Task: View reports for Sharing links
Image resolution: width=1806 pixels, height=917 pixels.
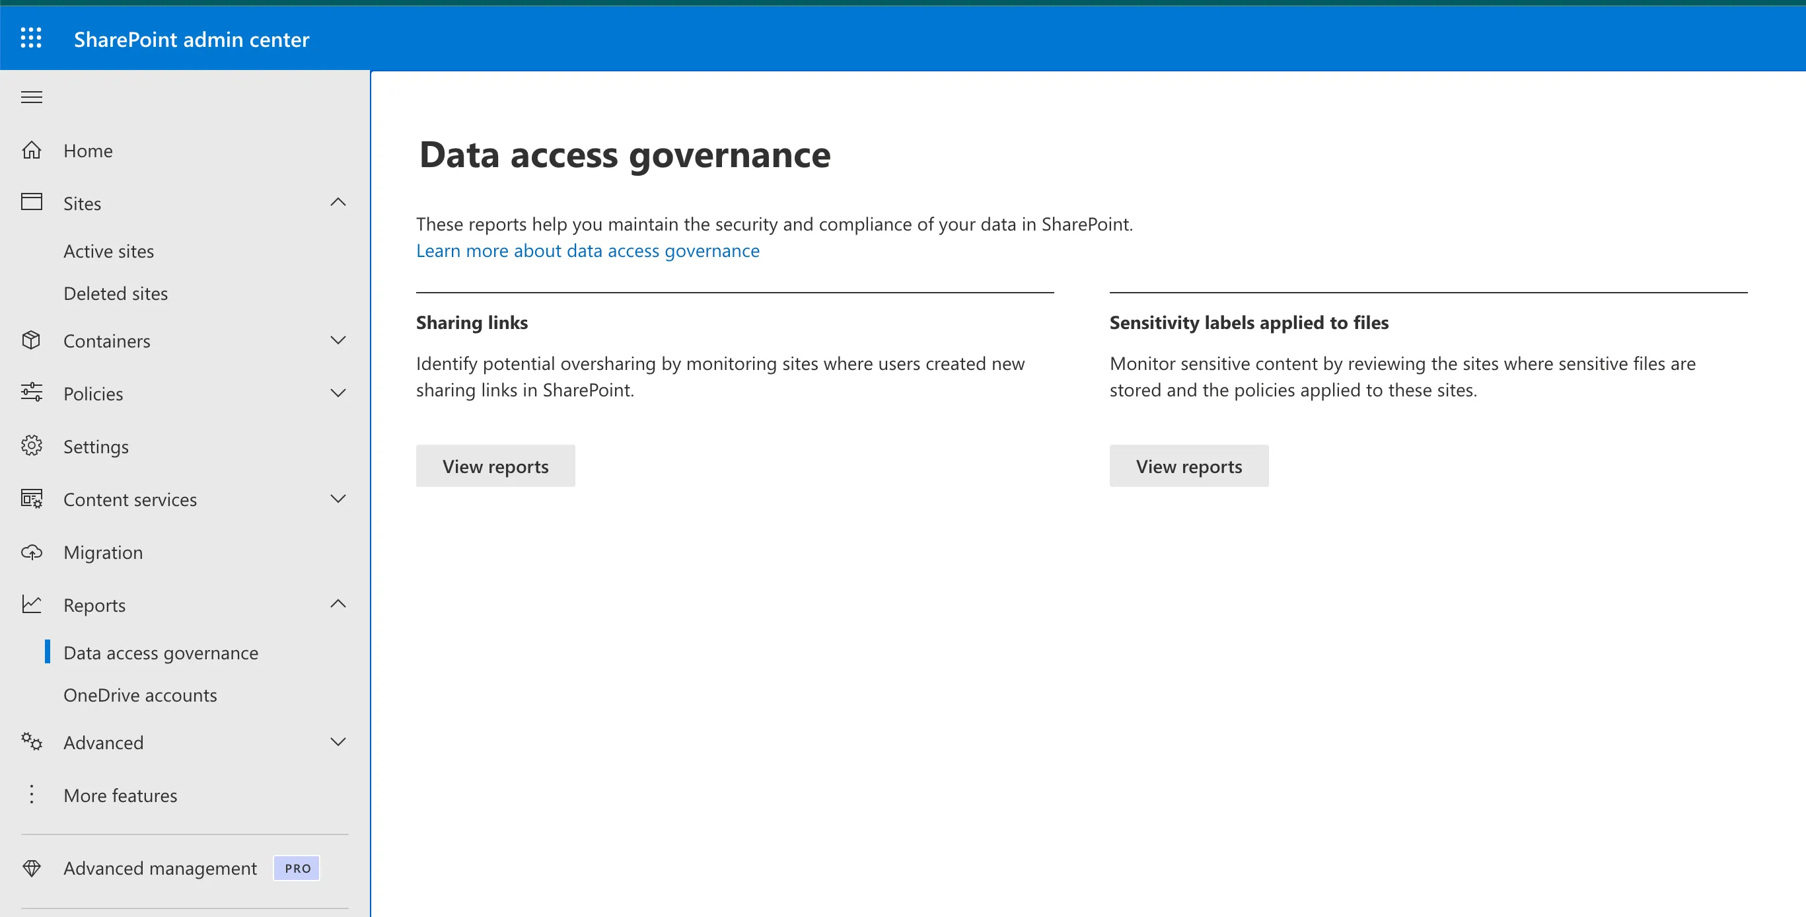Action: pos(495,466)
